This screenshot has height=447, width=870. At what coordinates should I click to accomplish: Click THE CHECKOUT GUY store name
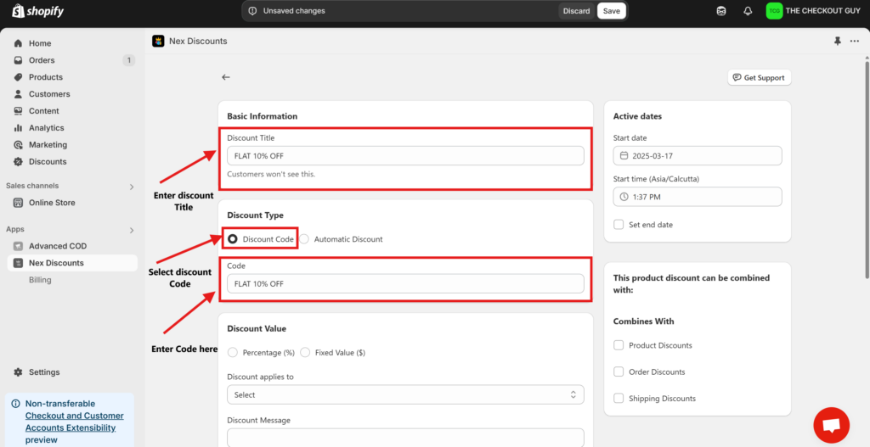pos(822,10)
